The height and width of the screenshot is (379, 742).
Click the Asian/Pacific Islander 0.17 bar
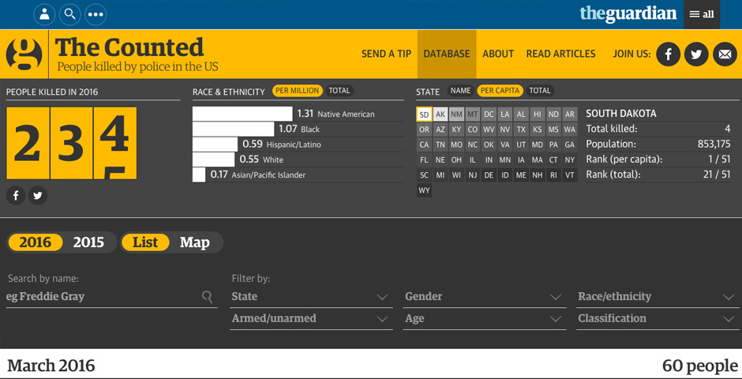pyautogui.click(x=199, y=174)
